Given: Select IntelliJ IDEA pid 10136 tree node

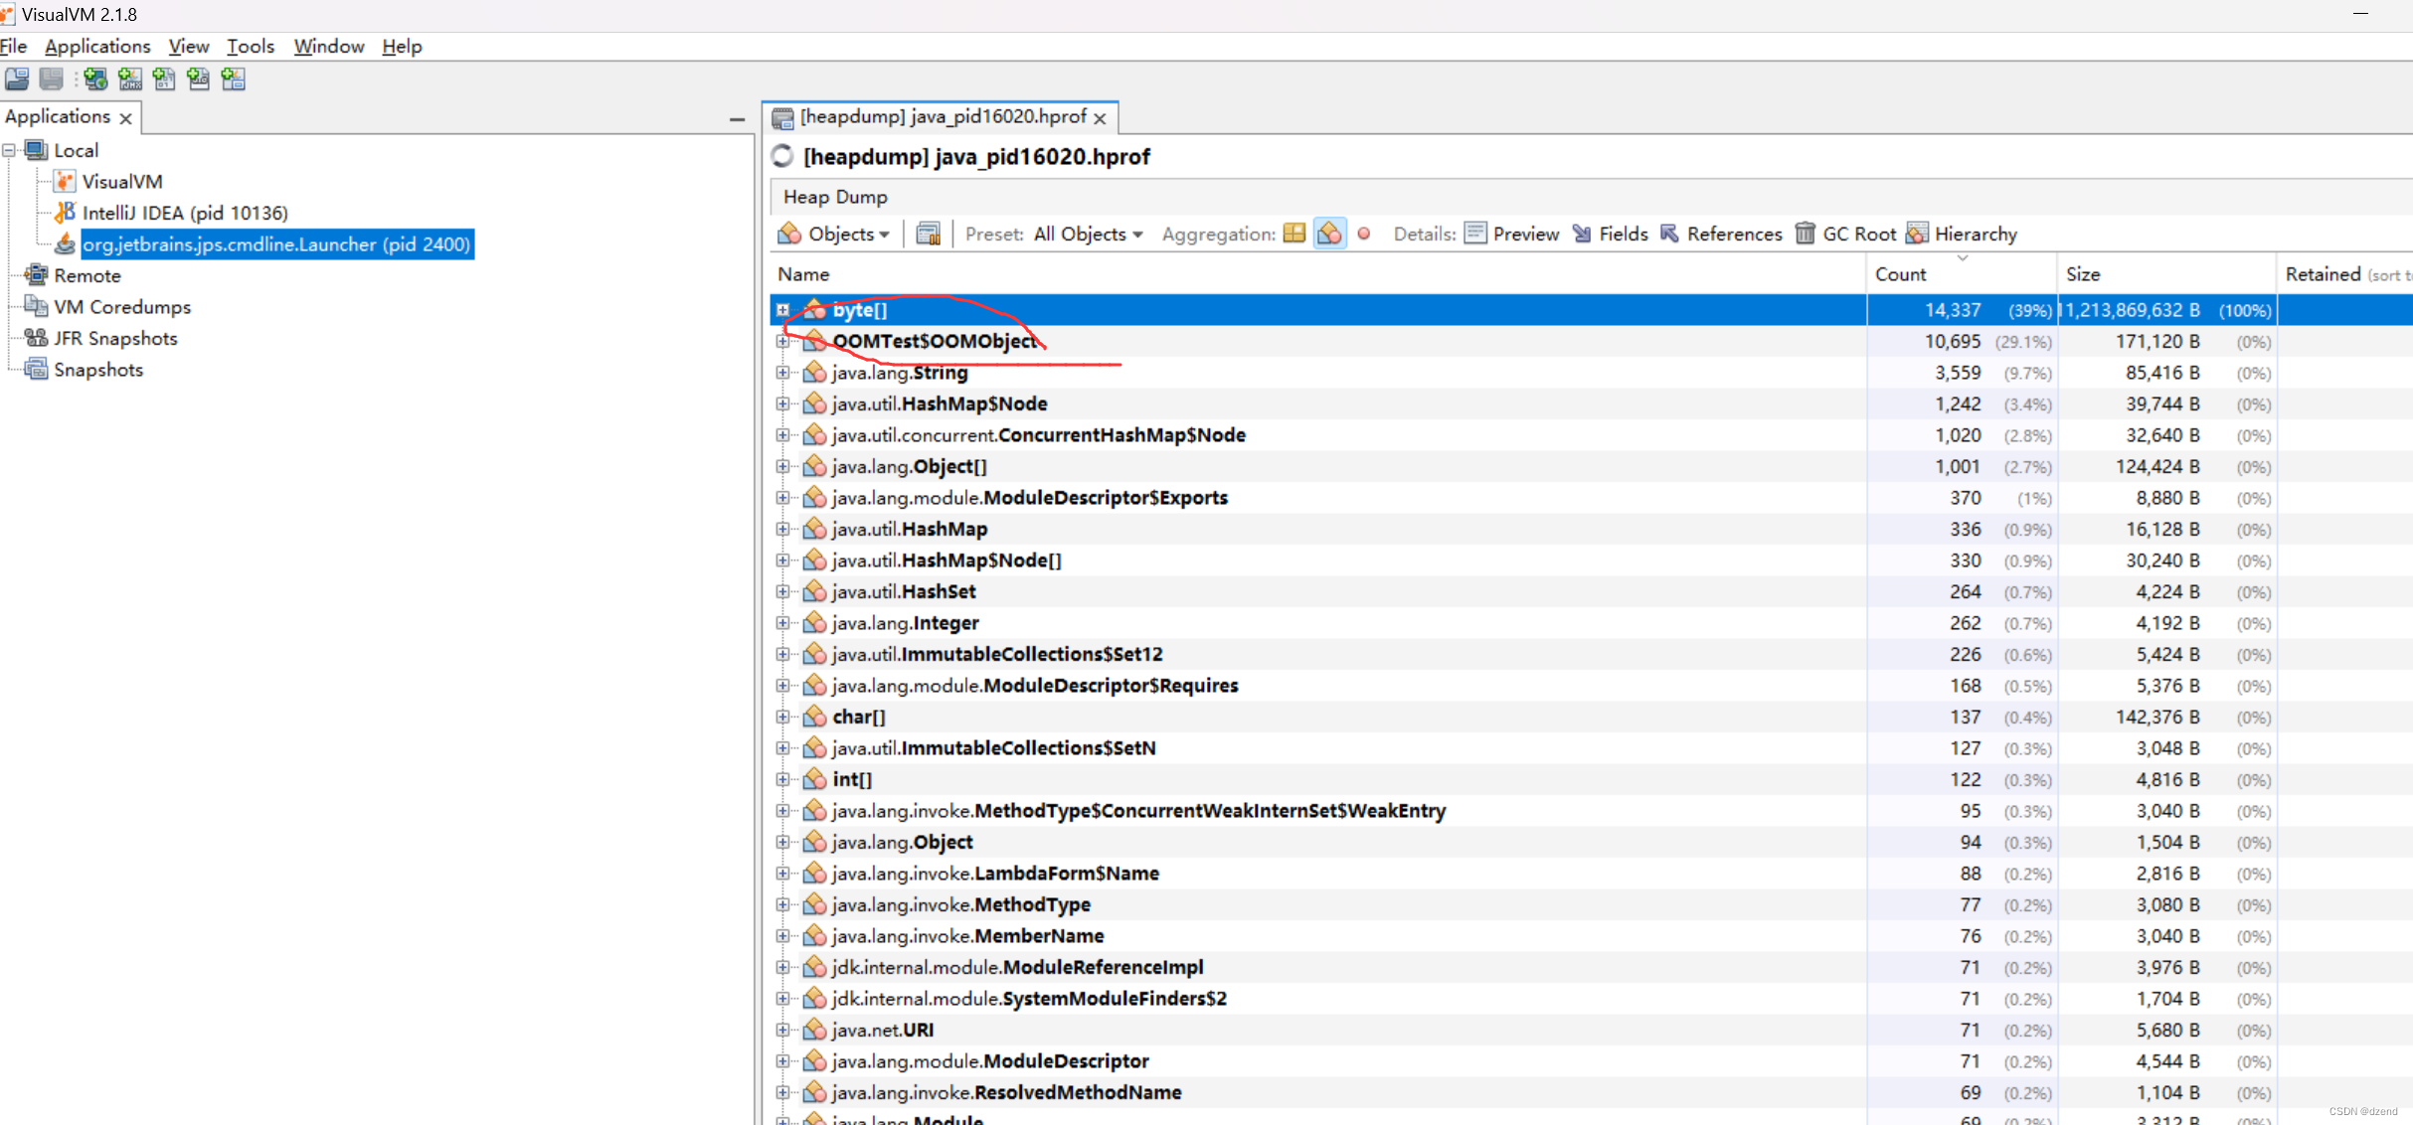Looking at the screenshot, I should [184, 213].
